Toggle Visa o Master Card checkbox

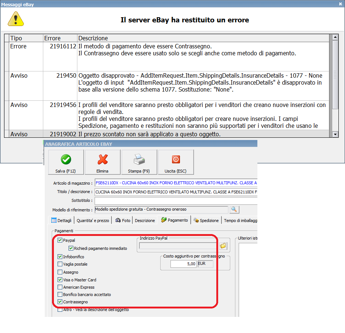[60, 280]
